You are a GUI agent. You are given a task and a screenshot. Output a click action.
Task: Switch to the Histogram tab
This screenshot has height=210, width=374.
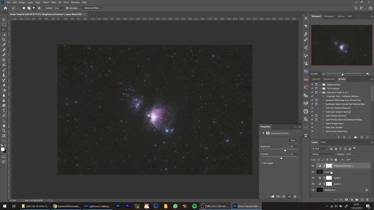(329, 16)
